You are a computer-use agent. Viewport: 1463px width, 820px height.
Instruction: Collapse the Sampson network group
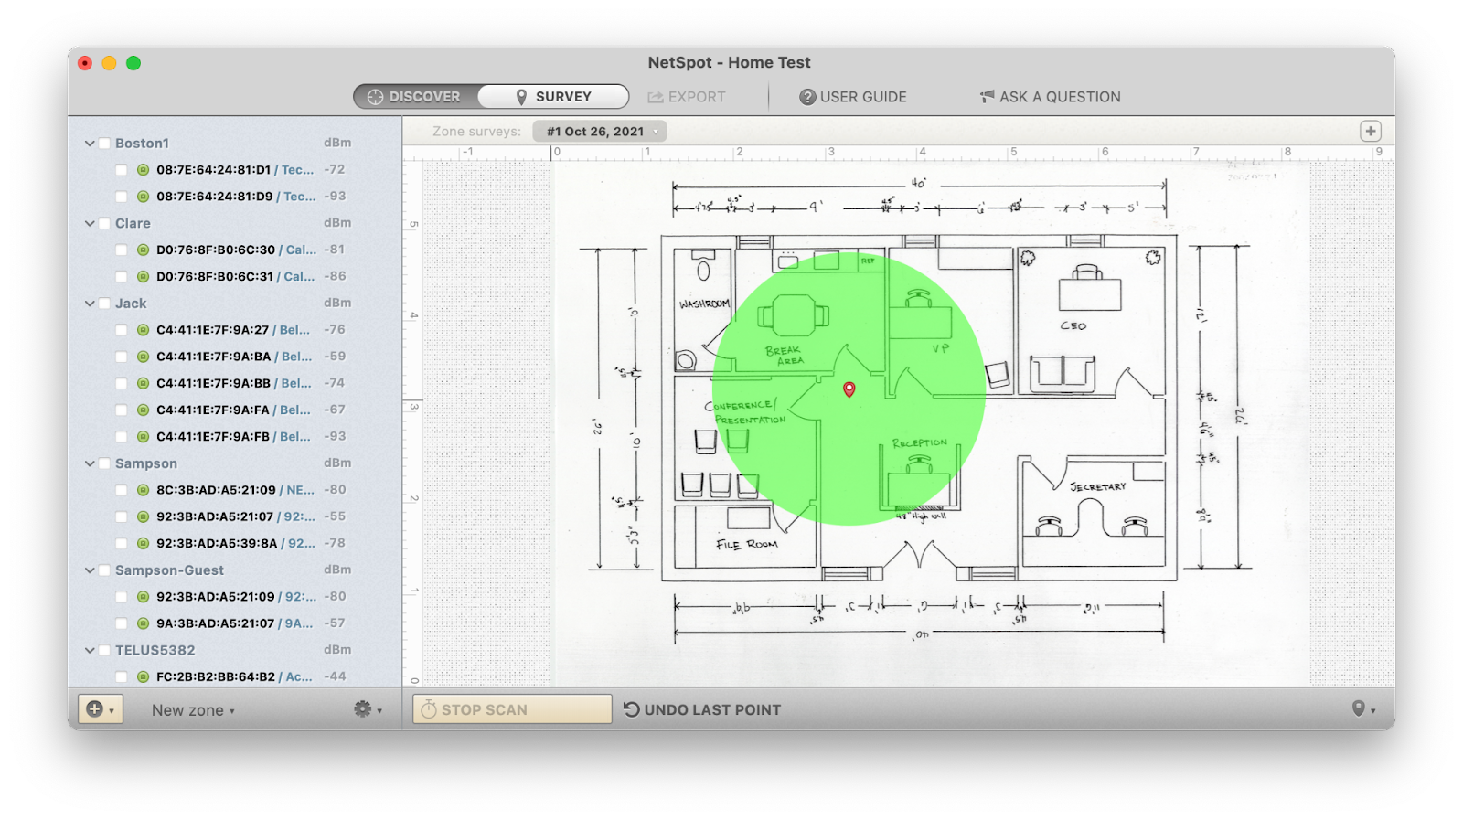pos(90,463)
